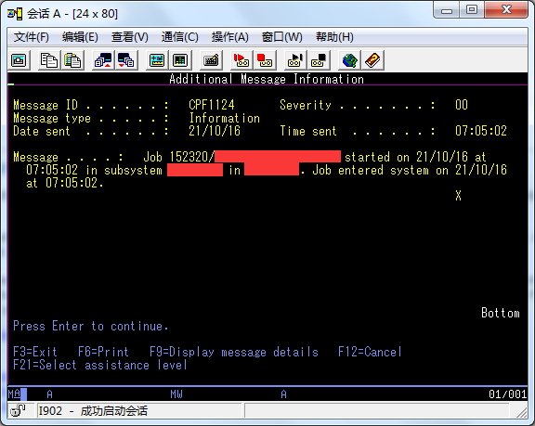
Task: Open the Help index book icon
Action: tap(372, 60)
